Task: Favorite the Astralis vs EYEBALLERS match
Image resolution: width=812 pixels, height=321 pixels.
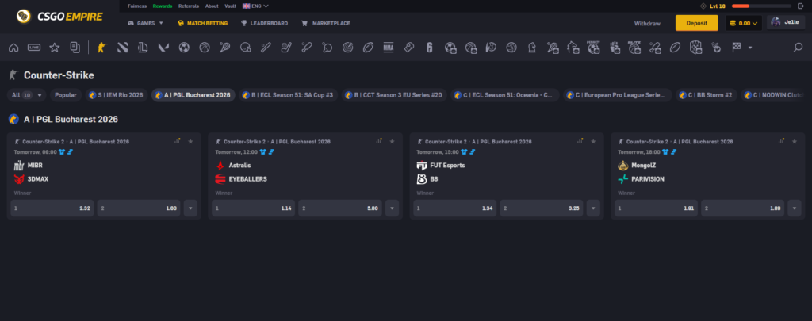Action: point(392,141)
